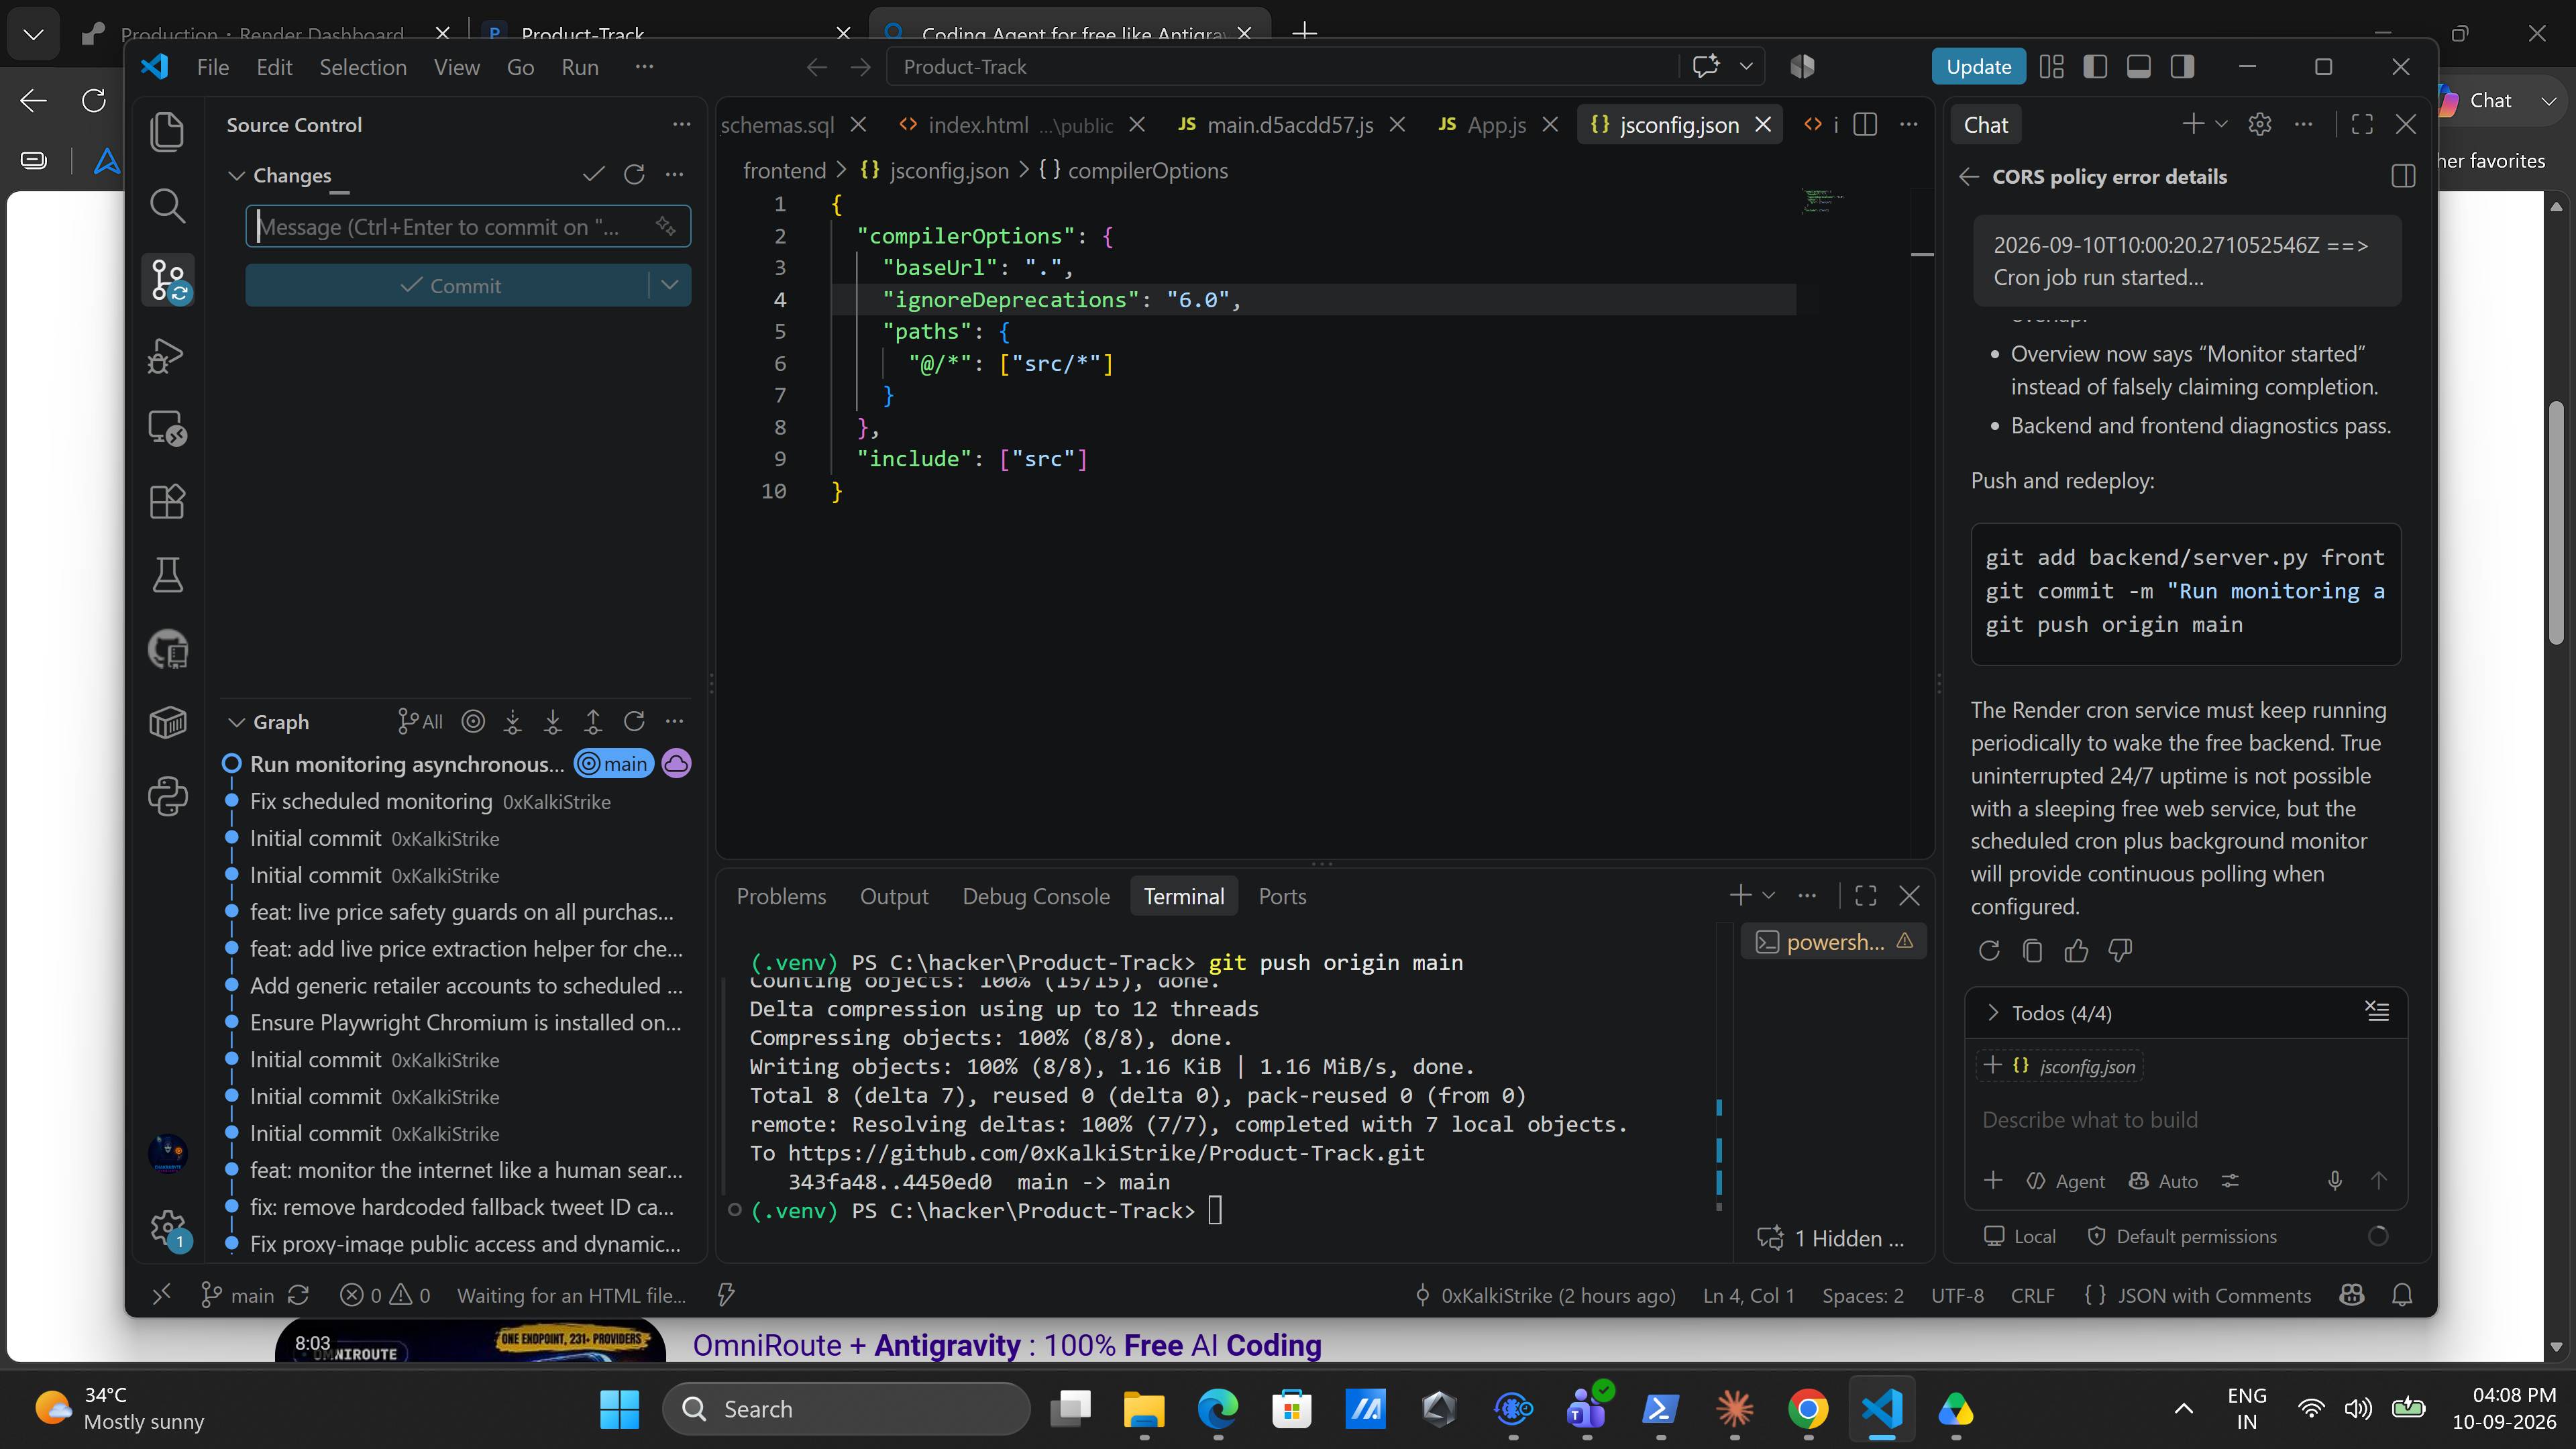Toggle the secondary side bar layout button

[x=2183, y=67]
